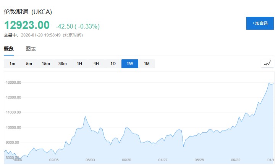Click the 13000.00 price axis label
The height and width of the screenshot is (167, 278).
tap(14, 83)
